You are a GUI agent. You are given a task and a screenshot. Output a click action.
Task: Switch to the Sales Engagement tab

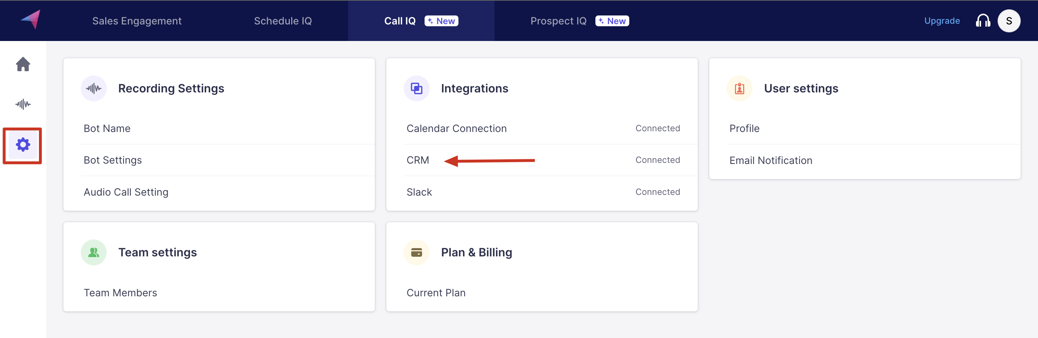pyautogui.click(x=137, y=21)
